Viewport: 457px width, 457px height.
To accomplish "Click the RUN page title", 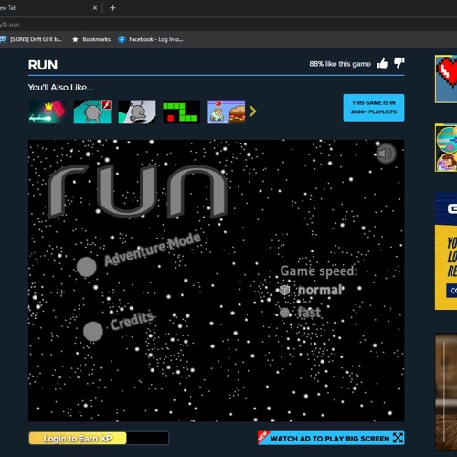I will click(43, 65).
